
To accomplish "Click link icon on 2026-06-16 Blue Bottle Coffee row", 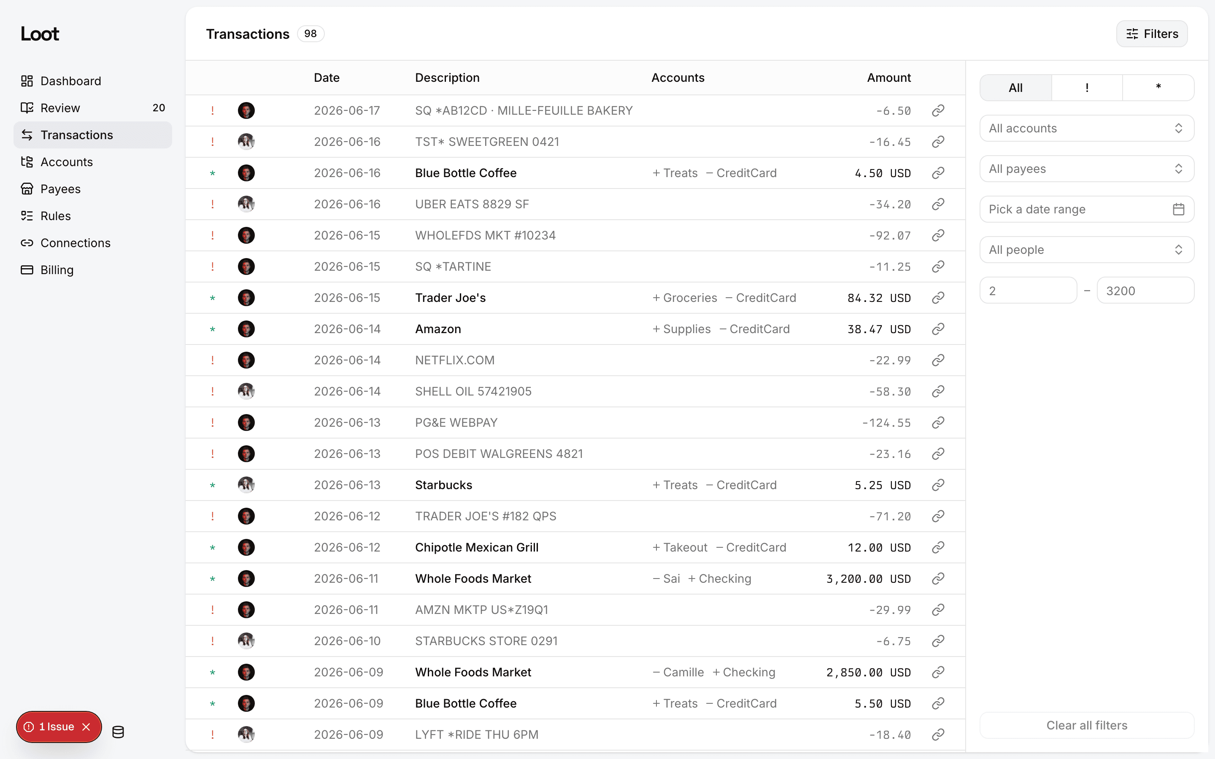I will pos(938,173).
